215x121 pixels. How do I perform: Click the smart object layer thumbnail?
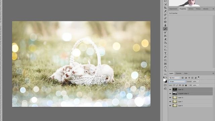coord(175,93)
